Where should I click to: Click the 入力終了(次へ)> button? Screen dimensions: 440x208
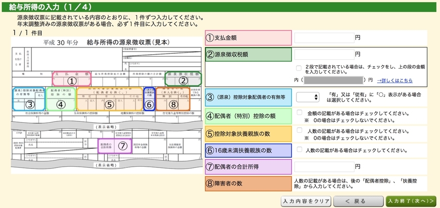(x=411, y=201)
